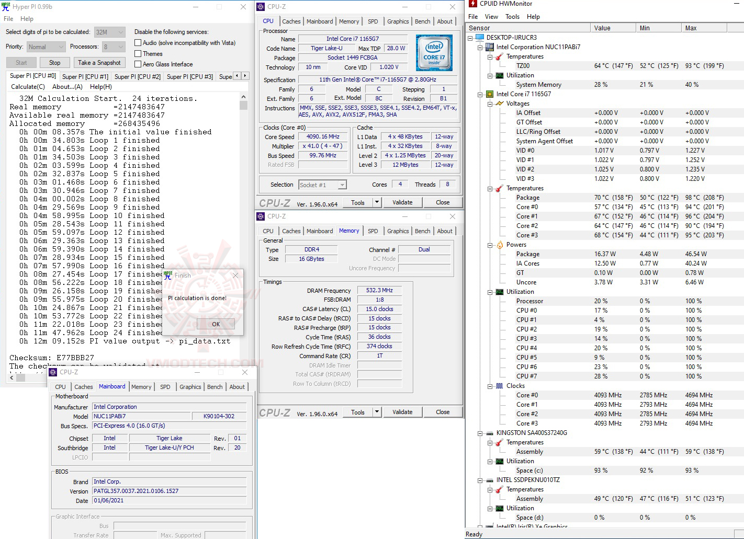Click the CPUID HWMonitor title bar icon
The height and width of the screenshot is (539, 744).
click(474, 4)
